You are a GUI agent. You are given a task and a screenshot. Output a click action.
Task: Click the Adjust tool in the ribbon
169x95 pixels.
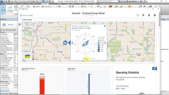pyautogui.click(x=36, y=6)
